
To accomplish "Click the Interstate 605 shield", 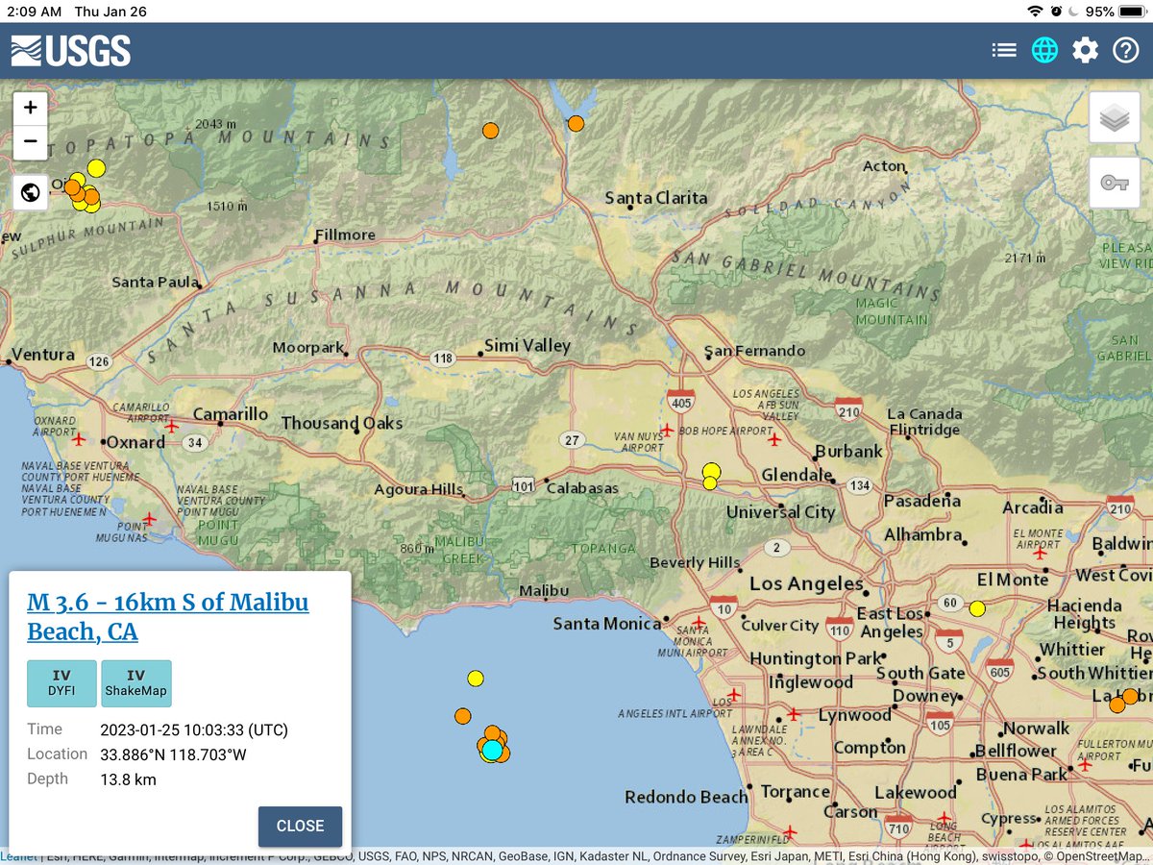I will (999, 671).
